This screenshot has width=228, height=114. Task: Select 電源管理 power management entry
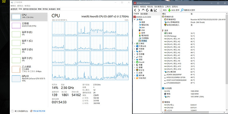[144, 36]
